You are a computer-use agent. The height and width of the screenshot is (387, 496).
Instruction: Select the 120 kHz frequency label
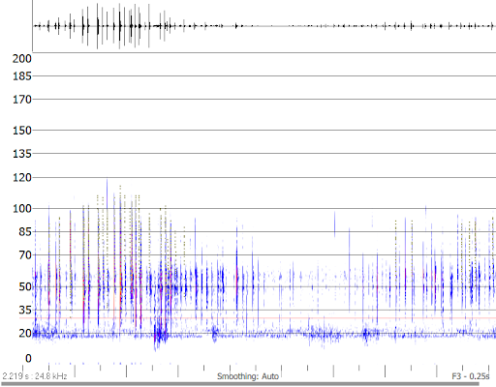tap(22, 178)
